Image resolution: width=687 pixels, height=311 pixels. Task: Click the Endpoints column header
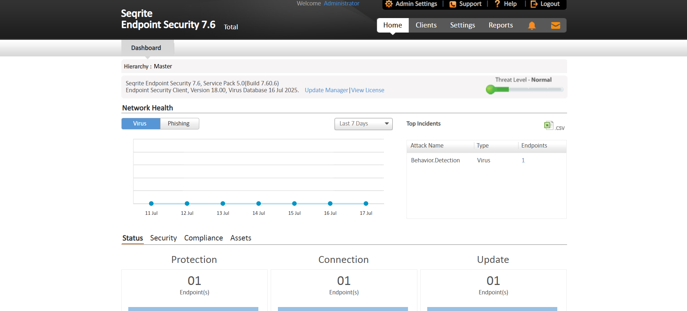[x=534, y=145]
